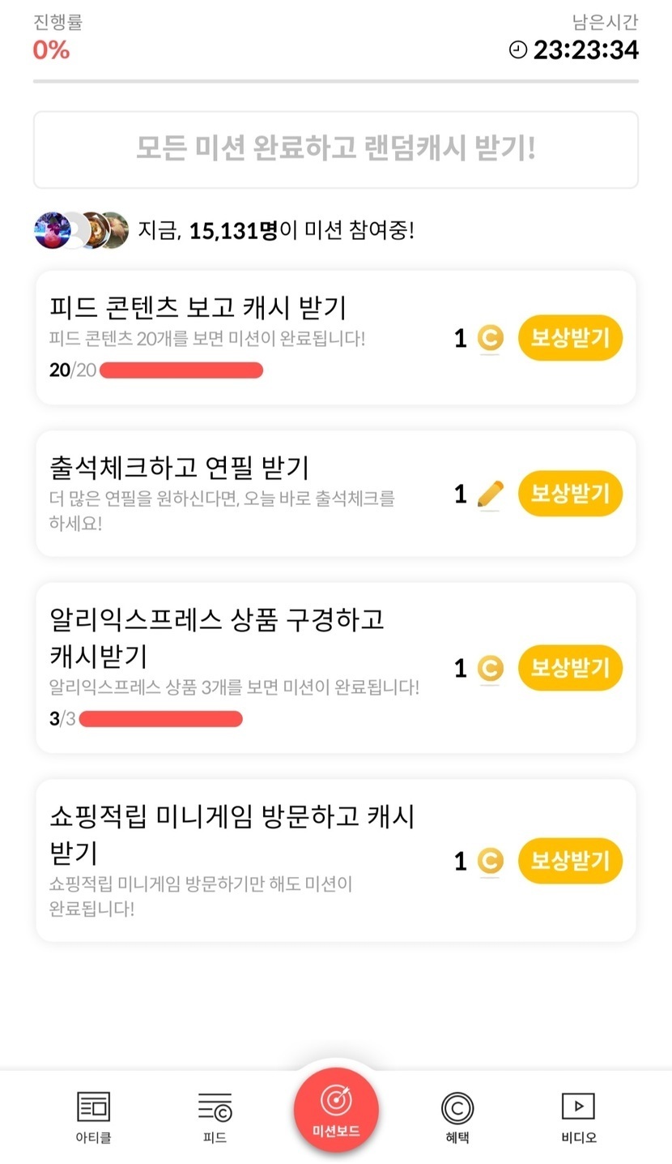Claim reward for 쇼핑적립 미니게임 방문하고 캐시 받기
The image size is (672, 1164).
(x=570, y=861)
